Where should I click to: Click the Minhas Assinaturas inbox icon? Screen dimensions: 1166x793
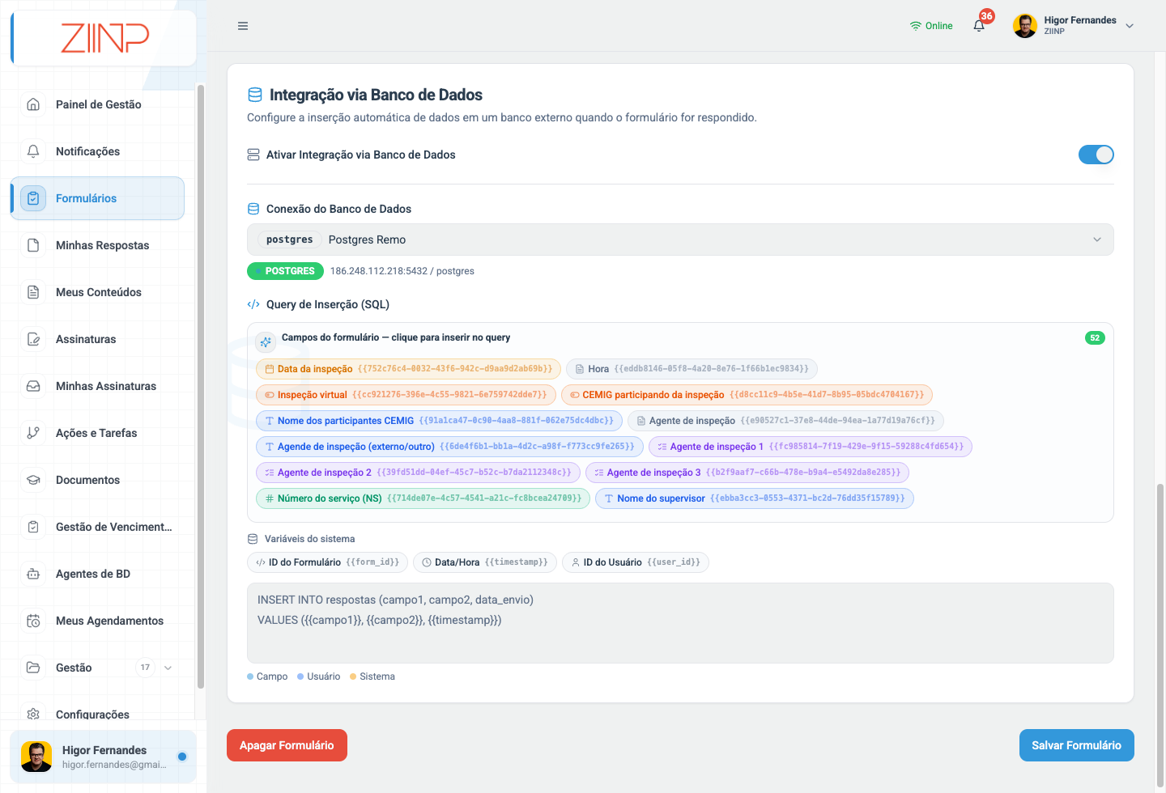33,386
